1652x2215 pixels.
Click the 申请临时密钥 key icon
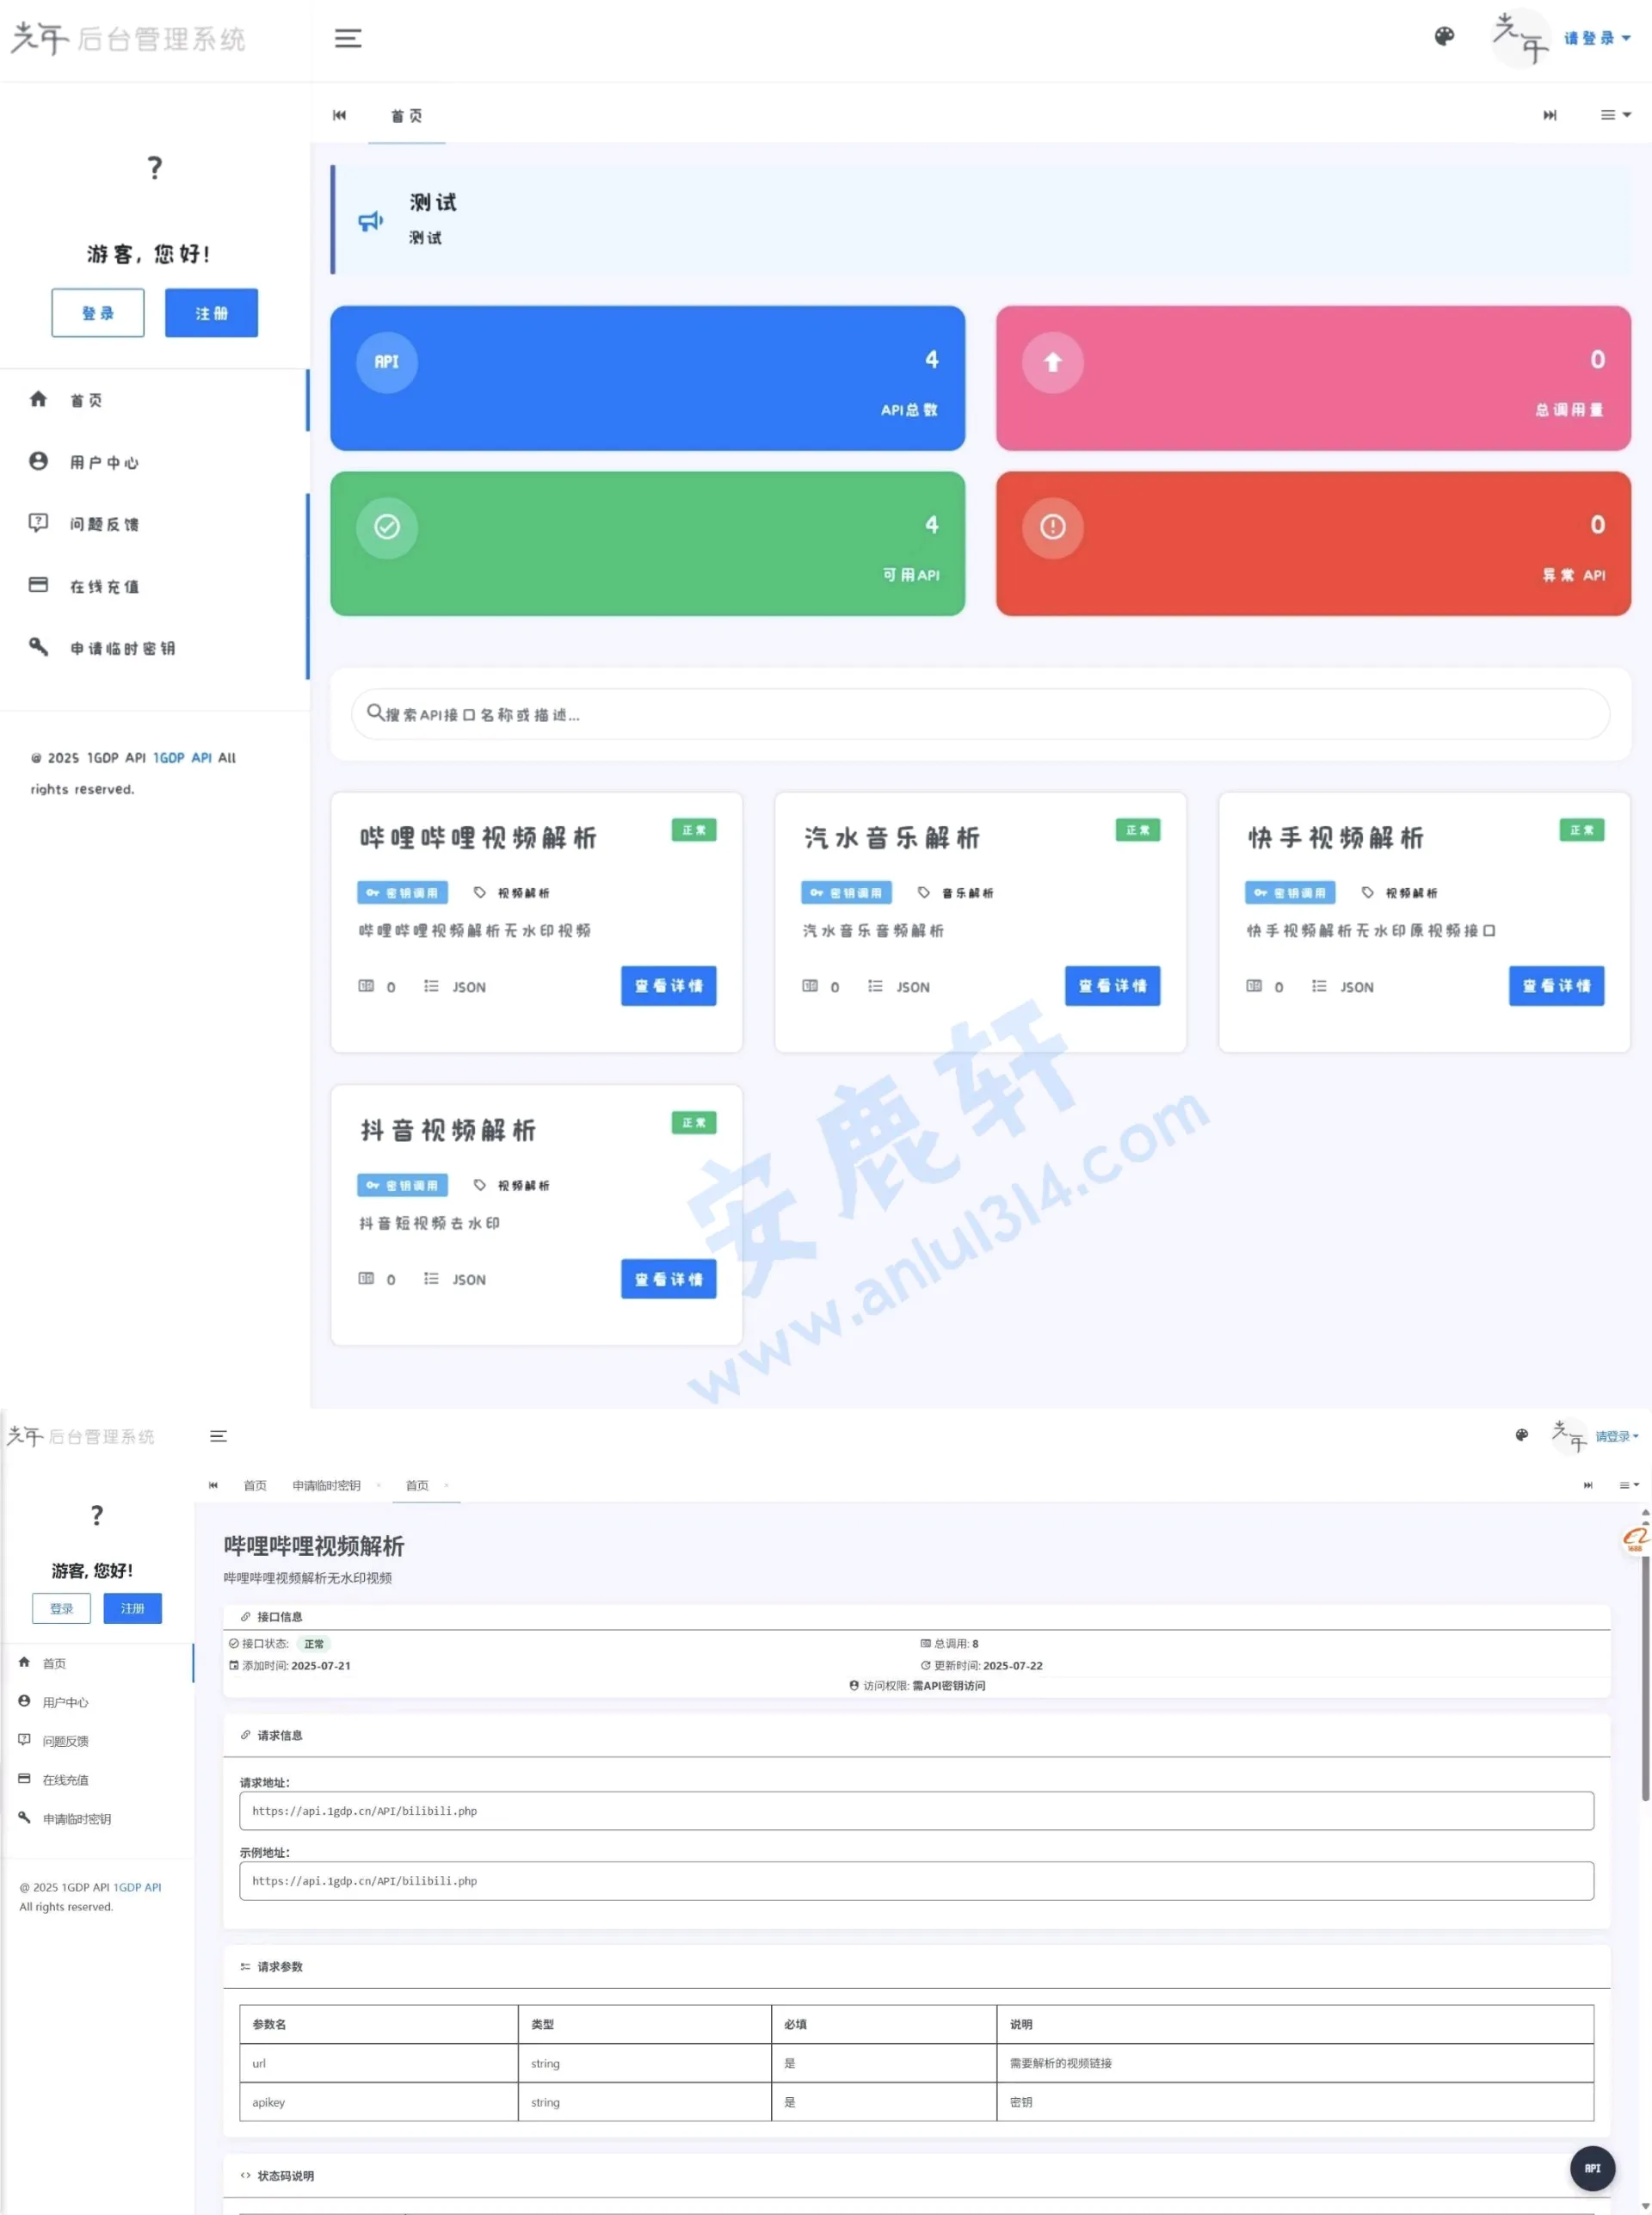pos(38,648)
